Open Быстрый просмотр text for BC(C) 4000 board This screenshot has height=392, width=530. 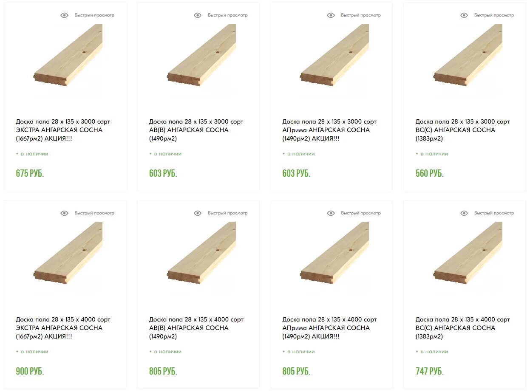[x=494, y=213]
